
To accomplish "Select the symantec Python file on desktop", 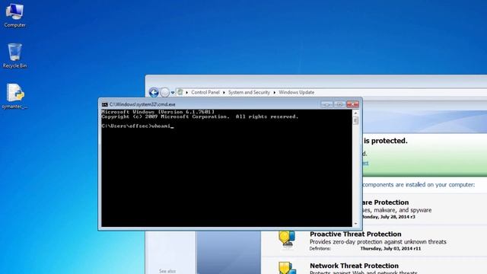I will pos(14,97).
